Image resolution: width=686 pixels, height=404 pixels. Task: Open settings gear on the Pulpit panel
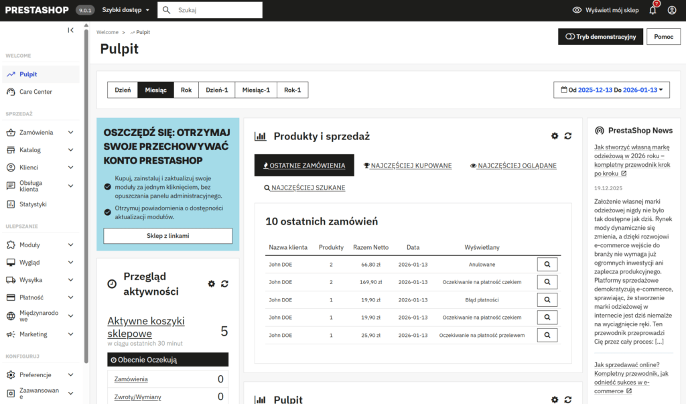555,399
